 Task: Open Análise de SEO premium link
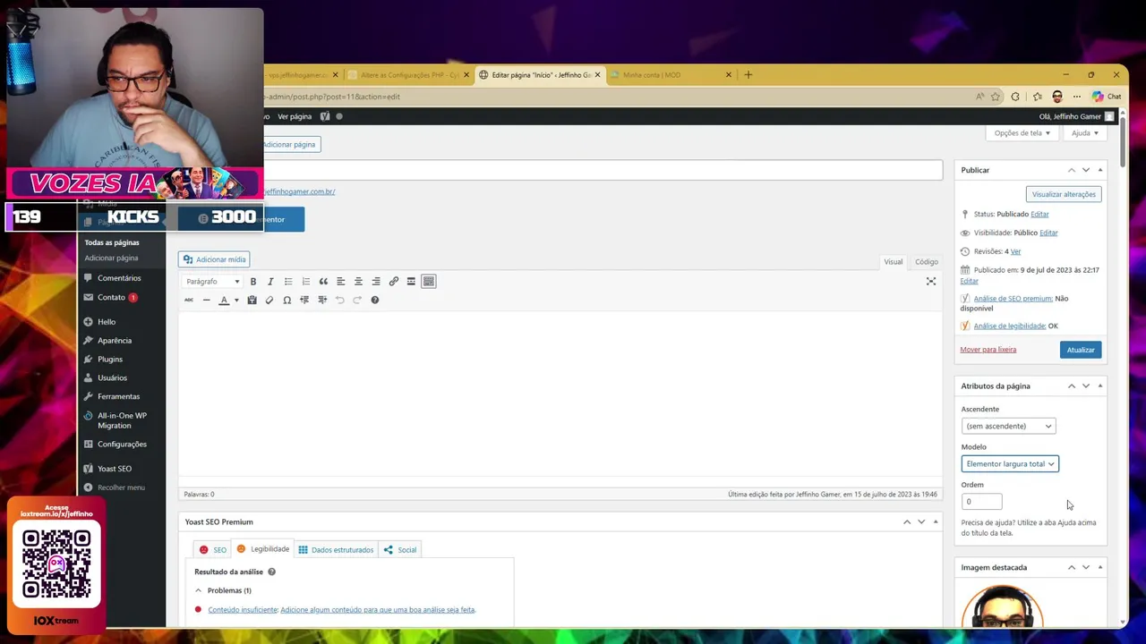coord(1013,298)
